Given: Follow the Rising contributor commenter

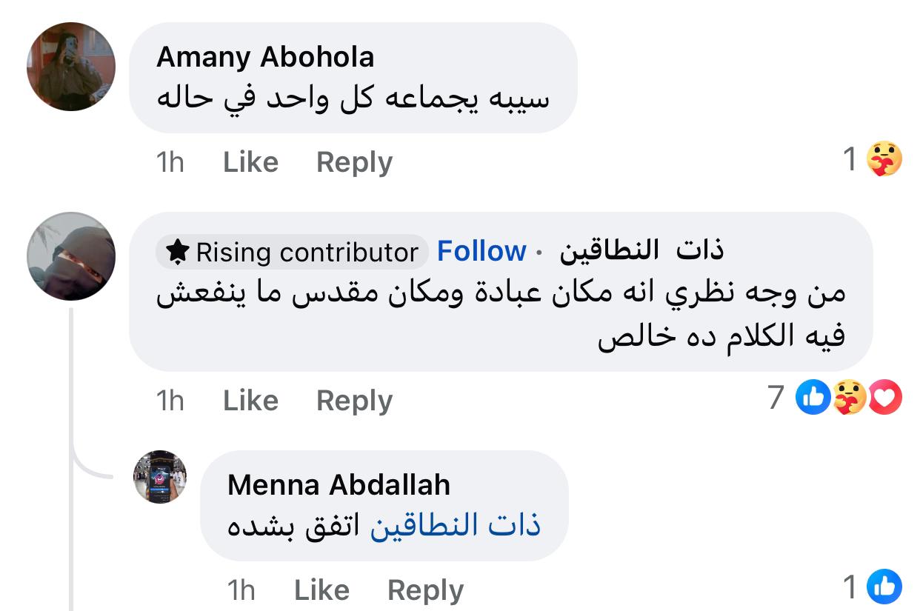Looking at the screenshot, I should (x=481, y=252).
